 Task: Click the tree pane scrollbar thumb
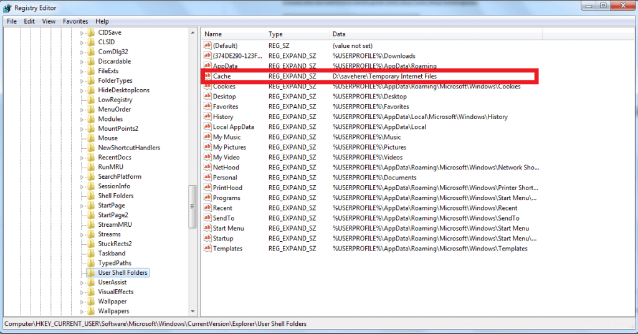tap(193, 207)
